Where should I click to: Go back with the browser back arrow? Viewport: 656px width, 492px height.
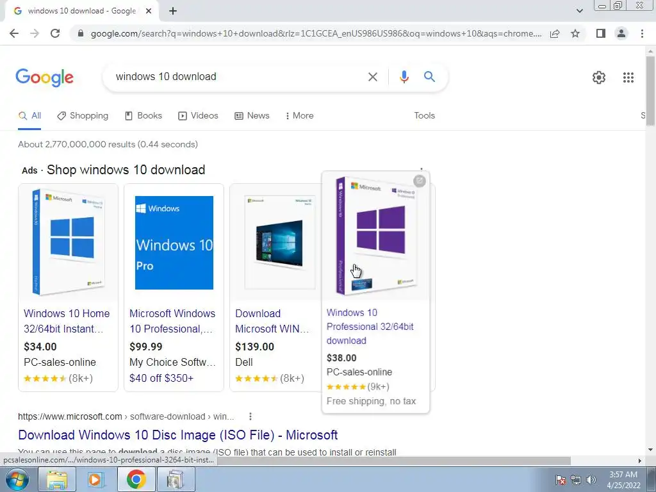14,33
